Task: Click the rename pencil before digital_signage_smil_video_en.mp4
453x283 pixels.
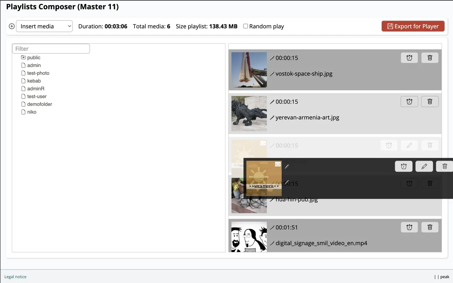Action: coord(272,243)
